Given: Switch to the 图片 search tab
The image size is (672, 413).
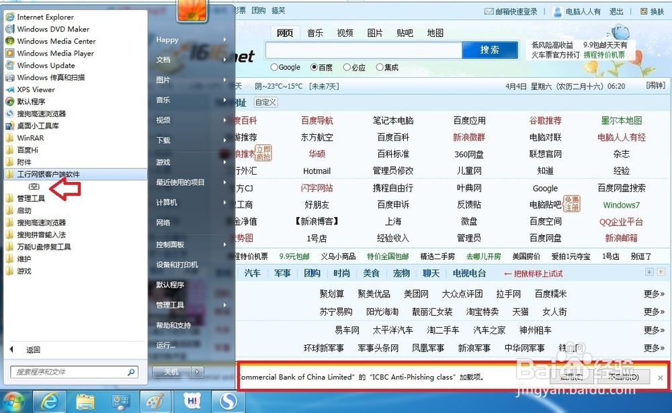Looking at the screenshot, I should 375,33.
